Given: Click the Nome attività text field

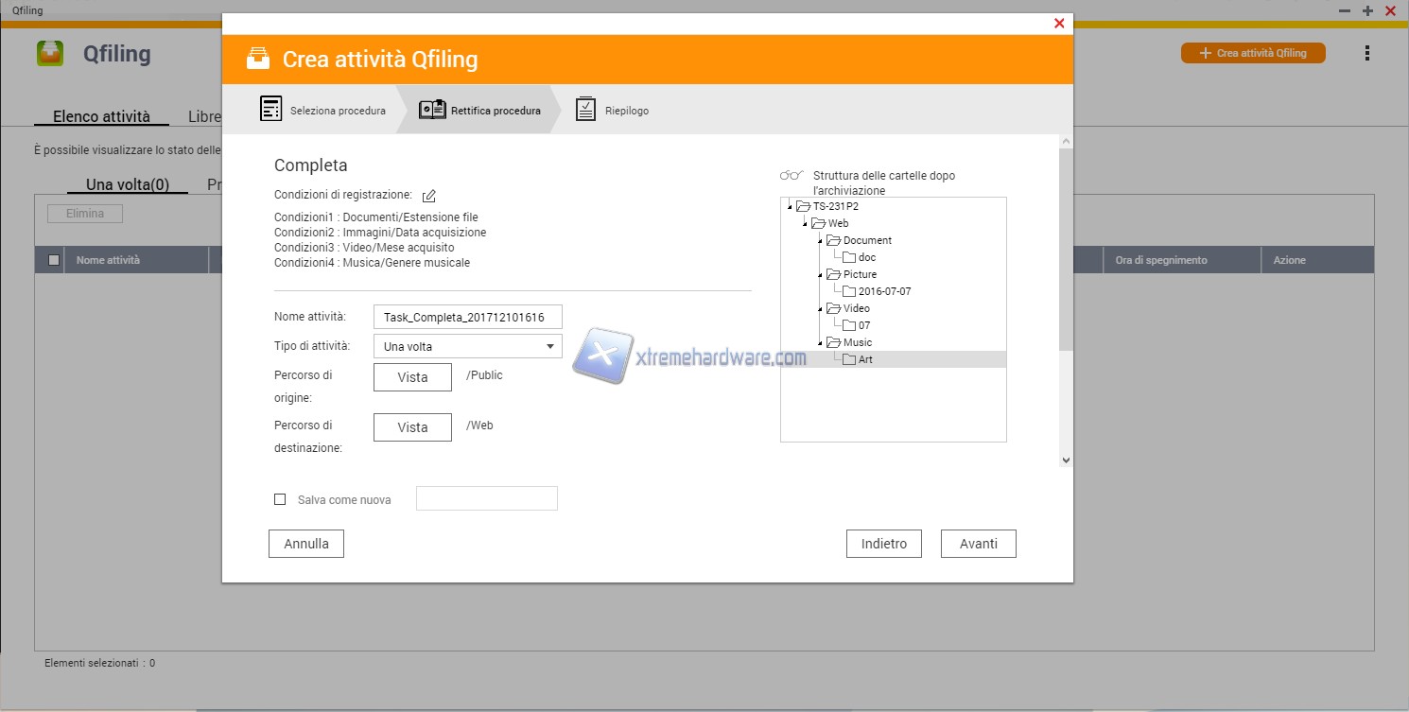Looking at the screenshot, I should pyautogui.click(x=467, y=317).
